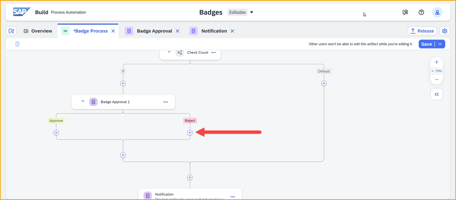Expand side panel with double chevron button
This screenshot has width=456, height=200.
pos(437,94)
